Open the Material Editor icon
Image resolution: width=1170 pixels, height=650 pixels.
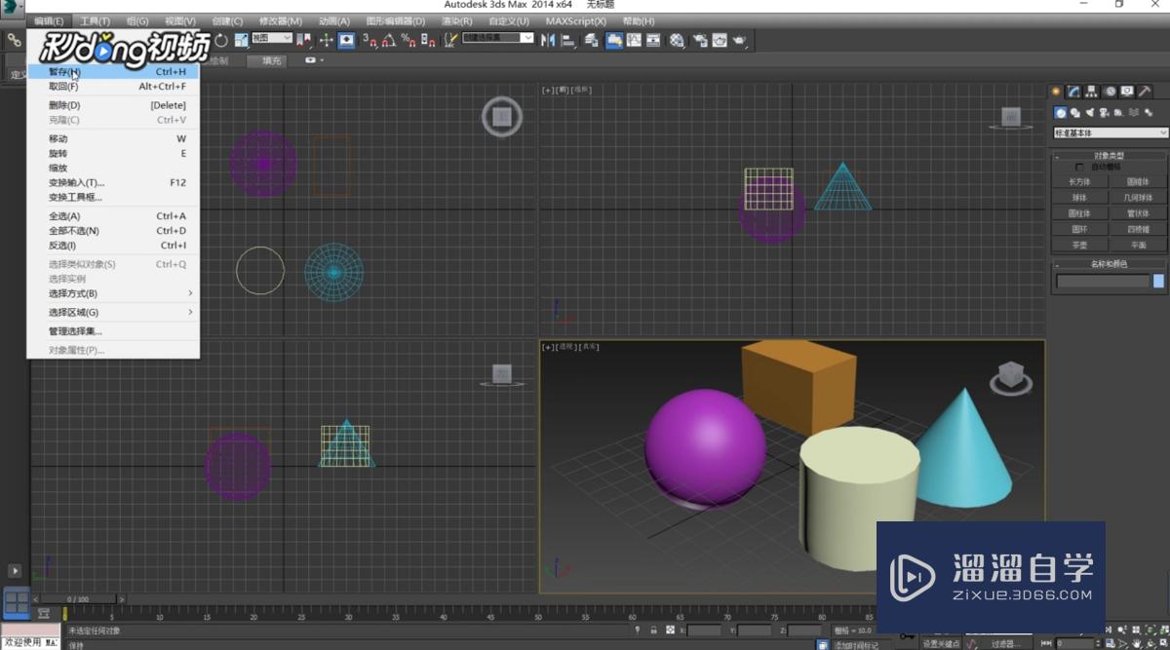click(x=677, y=40)
